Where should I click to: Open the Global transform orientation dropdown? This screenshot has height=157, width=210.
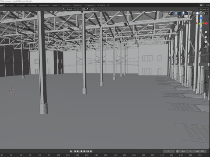point(69,9)
